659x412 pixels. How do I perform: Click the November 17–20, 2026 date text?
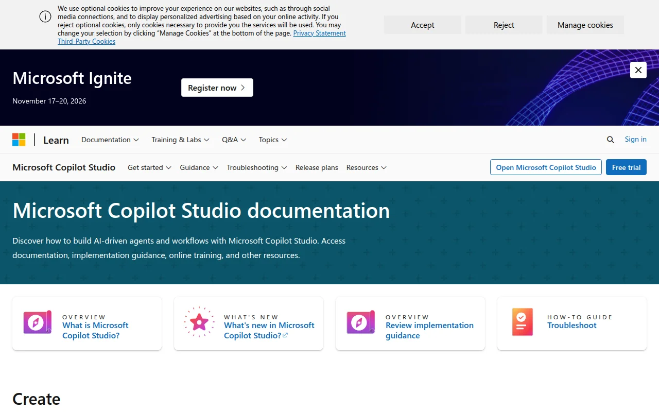[x=49, y=101]
